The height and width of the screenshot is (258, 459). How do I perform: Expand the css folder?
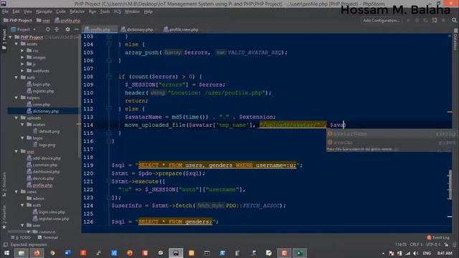(22, 51)
